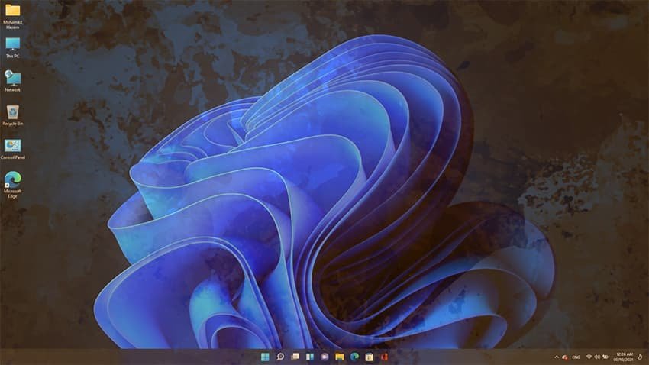Launch Microsoft Edge from the desktop
Viewport: 649px width, 365px height.
click(12, 185)
